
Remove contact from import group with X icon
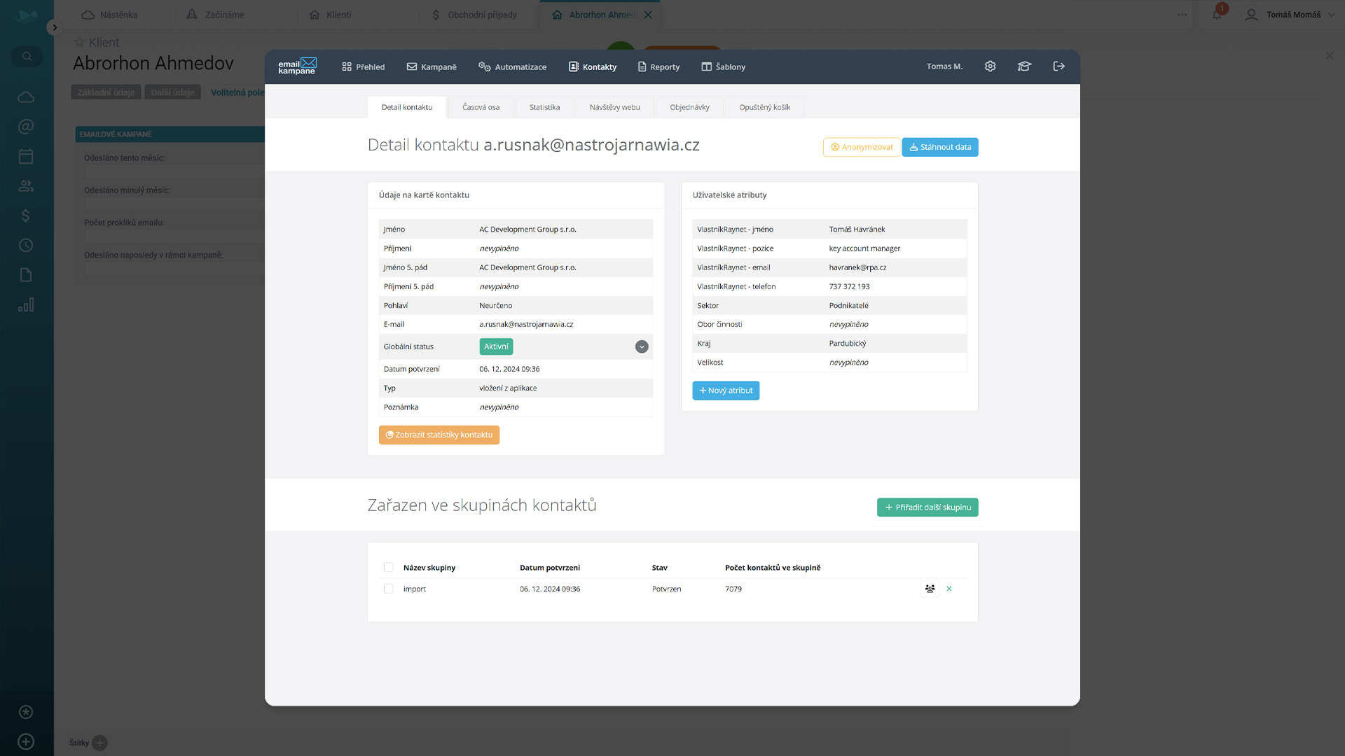(949, 589)
